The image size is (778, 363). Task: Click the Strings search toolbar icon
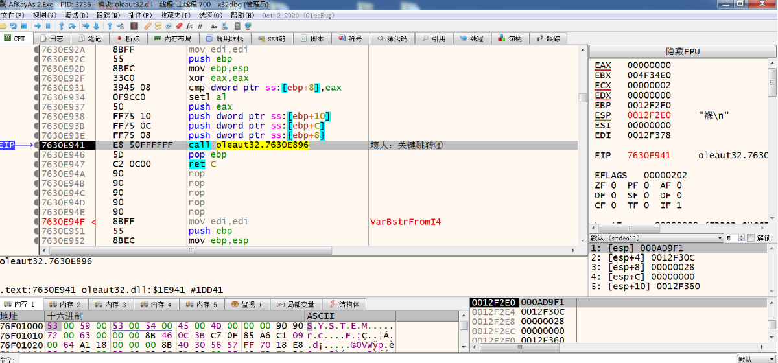coord(214,26)
